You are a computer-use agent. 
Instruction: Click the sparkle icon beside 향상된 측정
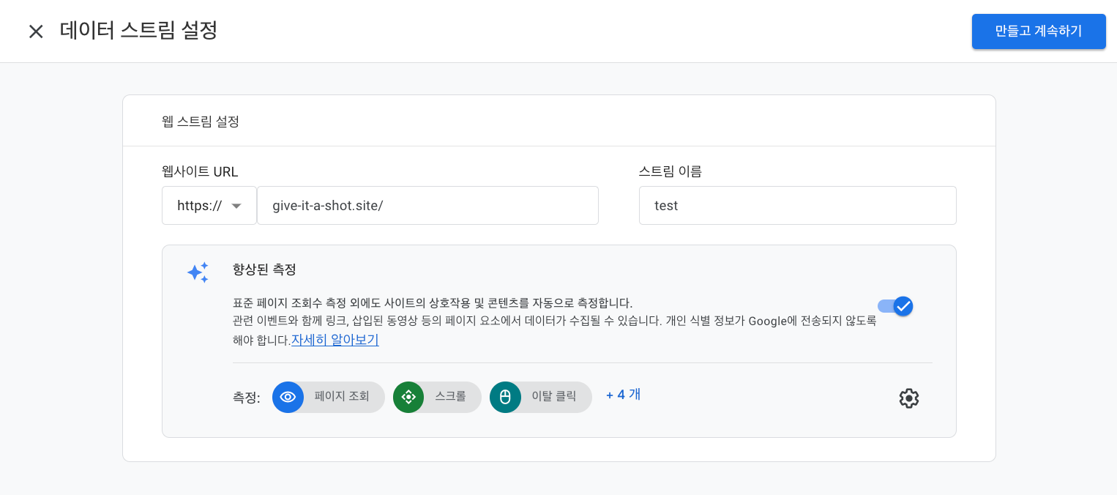[x=198, y=272]
